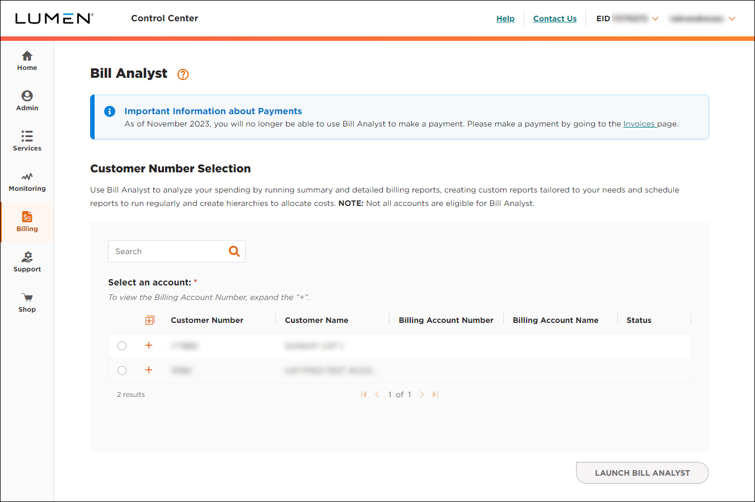Select the first account row radio button
Viewport: 755px width, 502px height.
pos(122,346)
